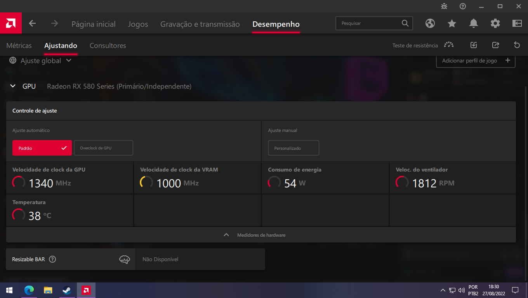Click POR PTB2 language indicator
528x298 pixels.
[473, 290]
